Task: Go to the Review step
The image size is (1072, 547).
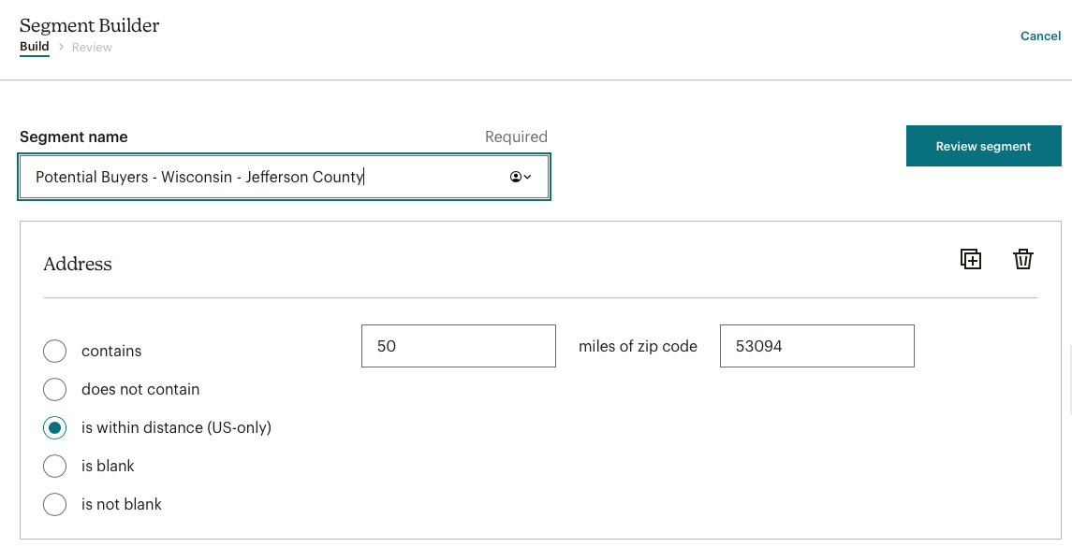Action: (92, 47)
